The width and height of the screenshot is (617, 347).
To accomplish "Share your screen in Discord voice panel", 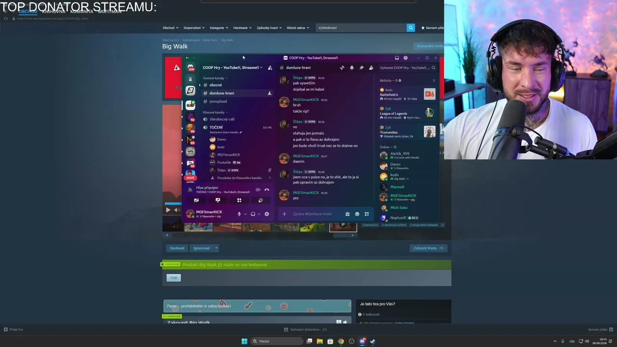I will [218, 200].
